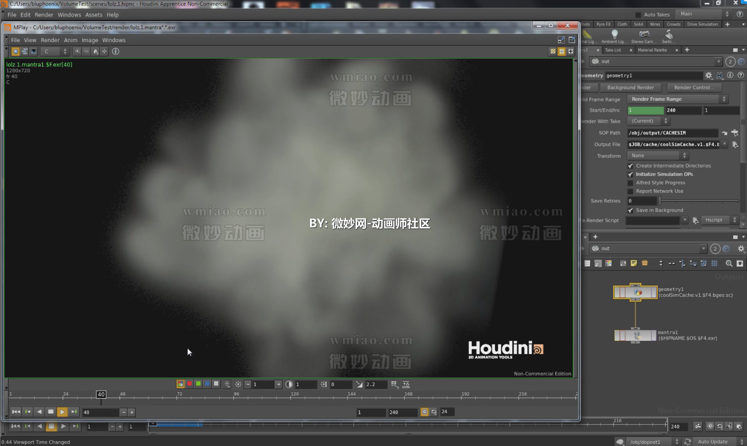
Task: Open the Render Control dialog
Action: [694, 87]
